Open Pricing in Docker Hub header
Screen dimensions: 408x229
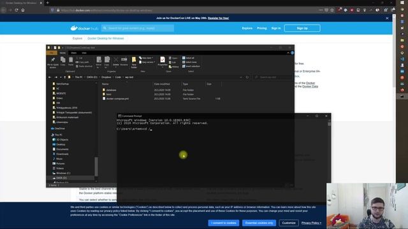point(262,28)
